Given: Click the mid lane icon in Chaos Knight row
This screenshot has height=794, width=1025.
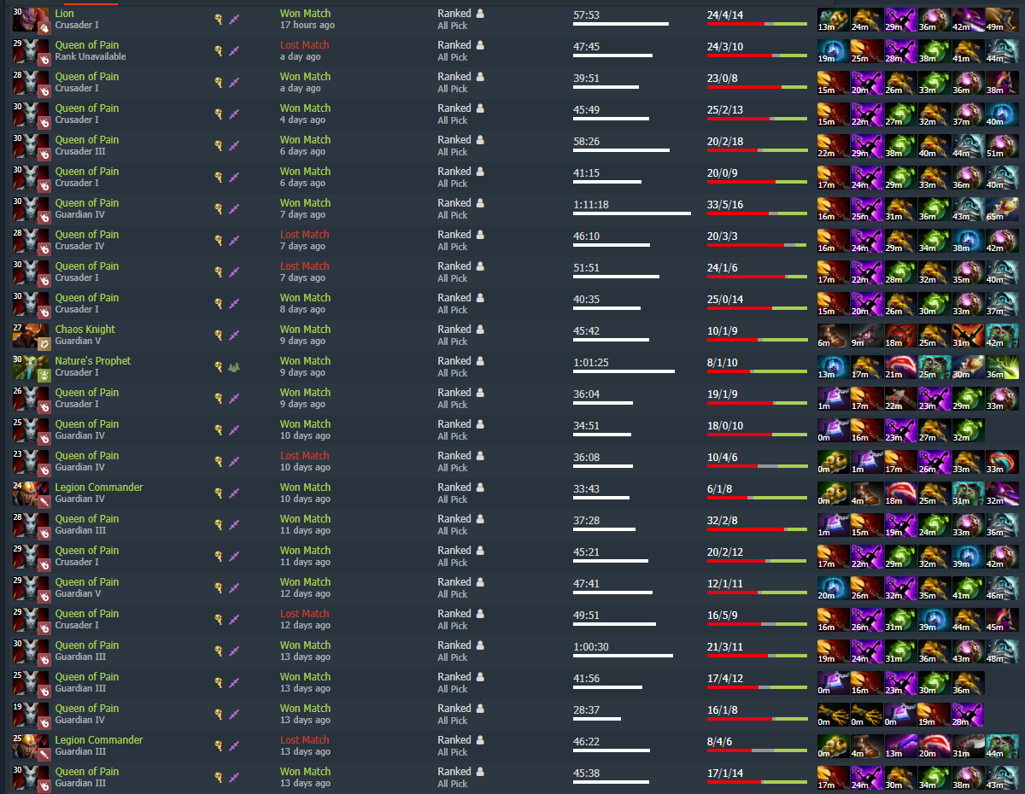Looking at the screenshot, I should coord(234,336).
